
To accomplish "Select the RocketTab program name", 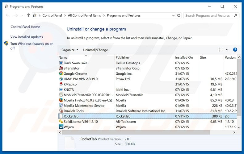I will [x=71, y=116].
